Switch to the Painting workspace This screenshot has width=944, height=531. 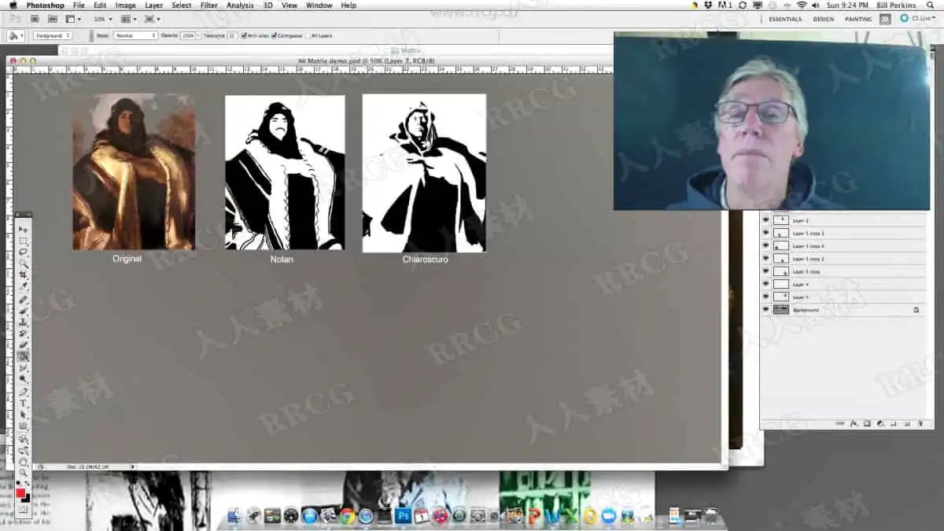pyautogui.click(x=858, y=18)
